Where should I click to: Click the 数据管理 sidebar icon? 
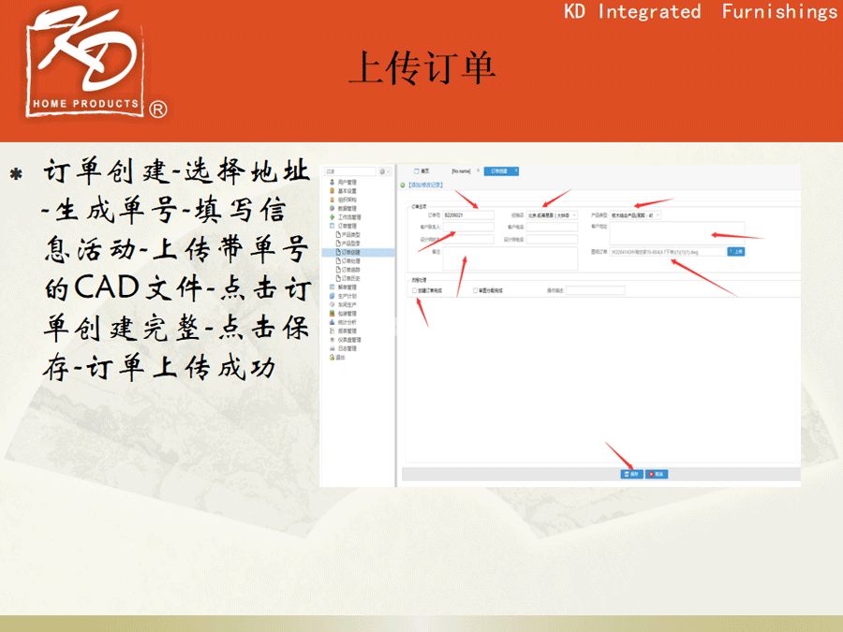click(332, 209)
